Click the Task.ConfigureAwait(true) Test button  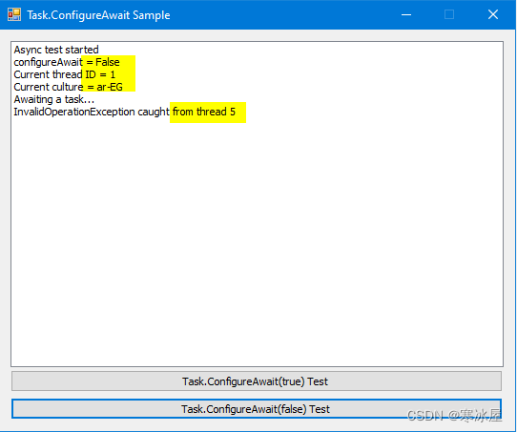tap(257, 381)
